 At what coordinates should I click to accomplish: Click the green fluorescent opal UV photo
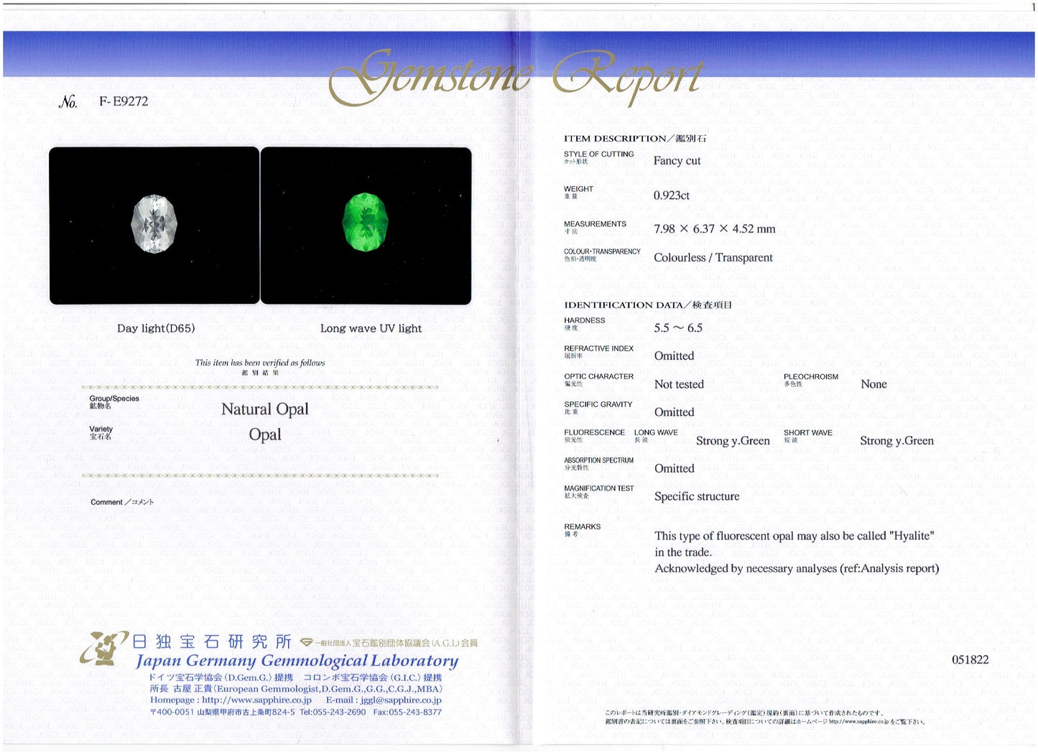[x=366, y=225]
